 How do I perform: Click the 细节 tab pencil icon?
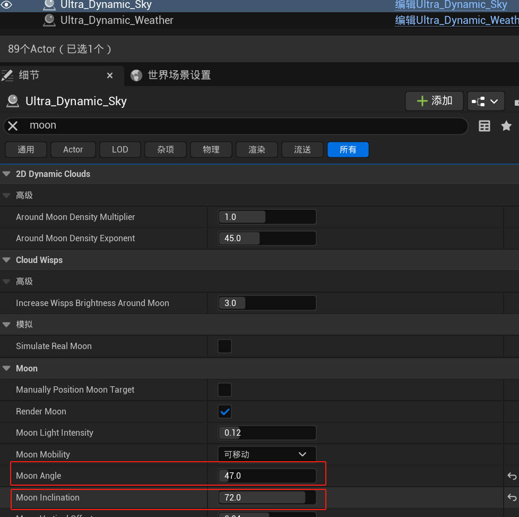(7, 75)
